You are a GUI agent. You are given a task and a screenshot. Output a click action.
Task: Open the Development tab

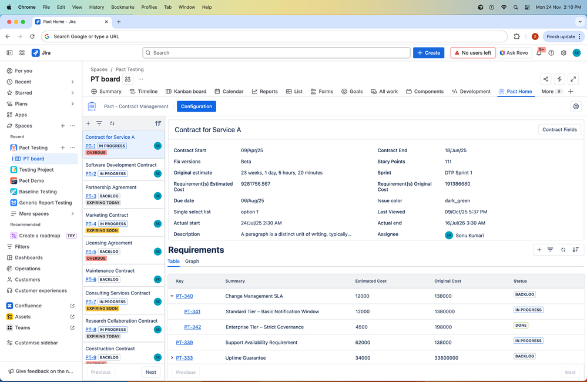(471, 91)
